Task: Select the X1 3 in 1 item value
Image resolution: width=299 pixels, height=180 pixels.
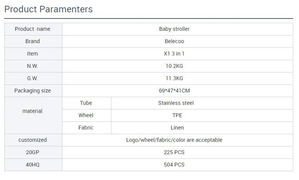Action: (x=174, y=54)
